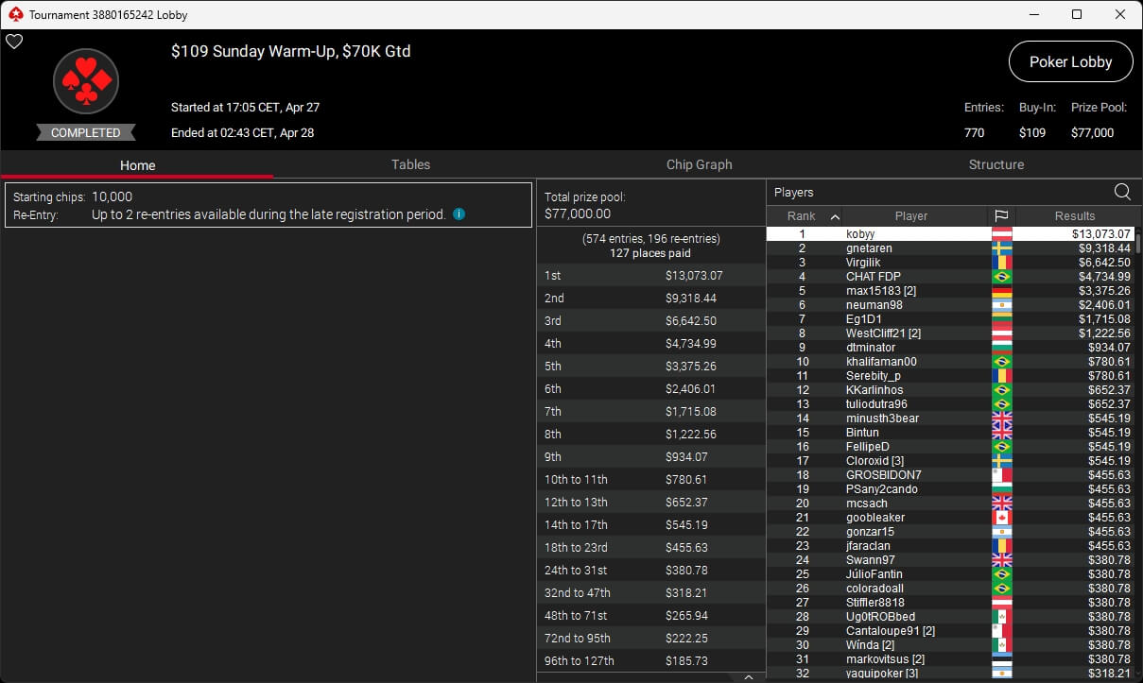This screenshot has width=1143, height=683.
Task: Select player Serebity_p
Action: (x=950, y=375)
